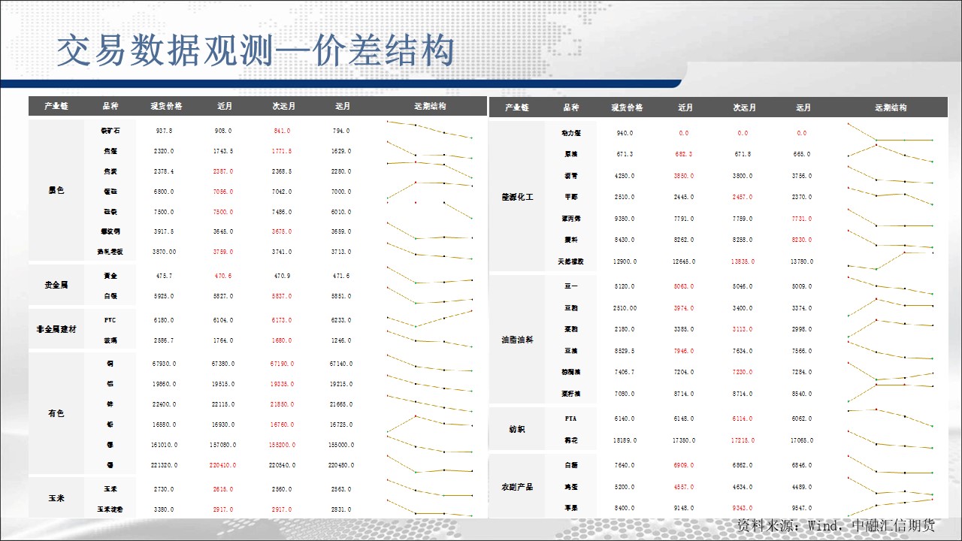Click the red value 4557.0
The height and width of the screenshot is (541, 962).
pyautogui.click(x=685, y=487)
